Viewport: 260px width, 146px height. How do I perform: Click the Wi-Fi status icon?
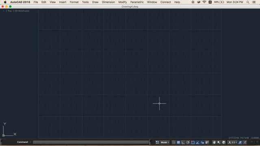pos(204,2)
